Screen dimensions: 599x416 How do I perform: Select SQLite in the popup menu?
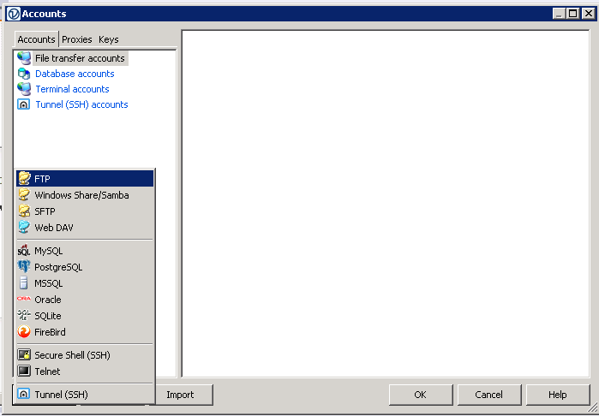(48, 316)
